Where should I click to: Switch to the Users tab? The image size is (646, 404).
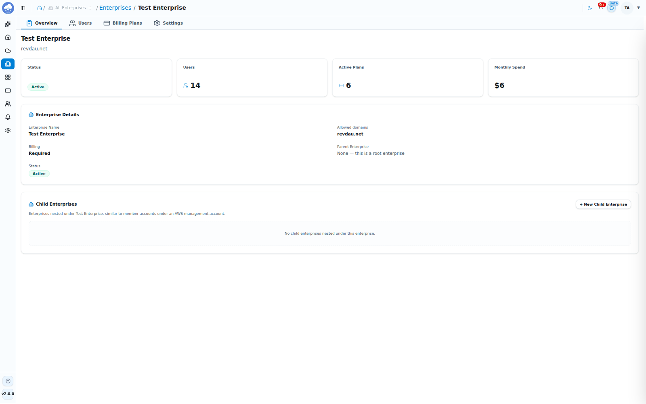click(80, 23)
